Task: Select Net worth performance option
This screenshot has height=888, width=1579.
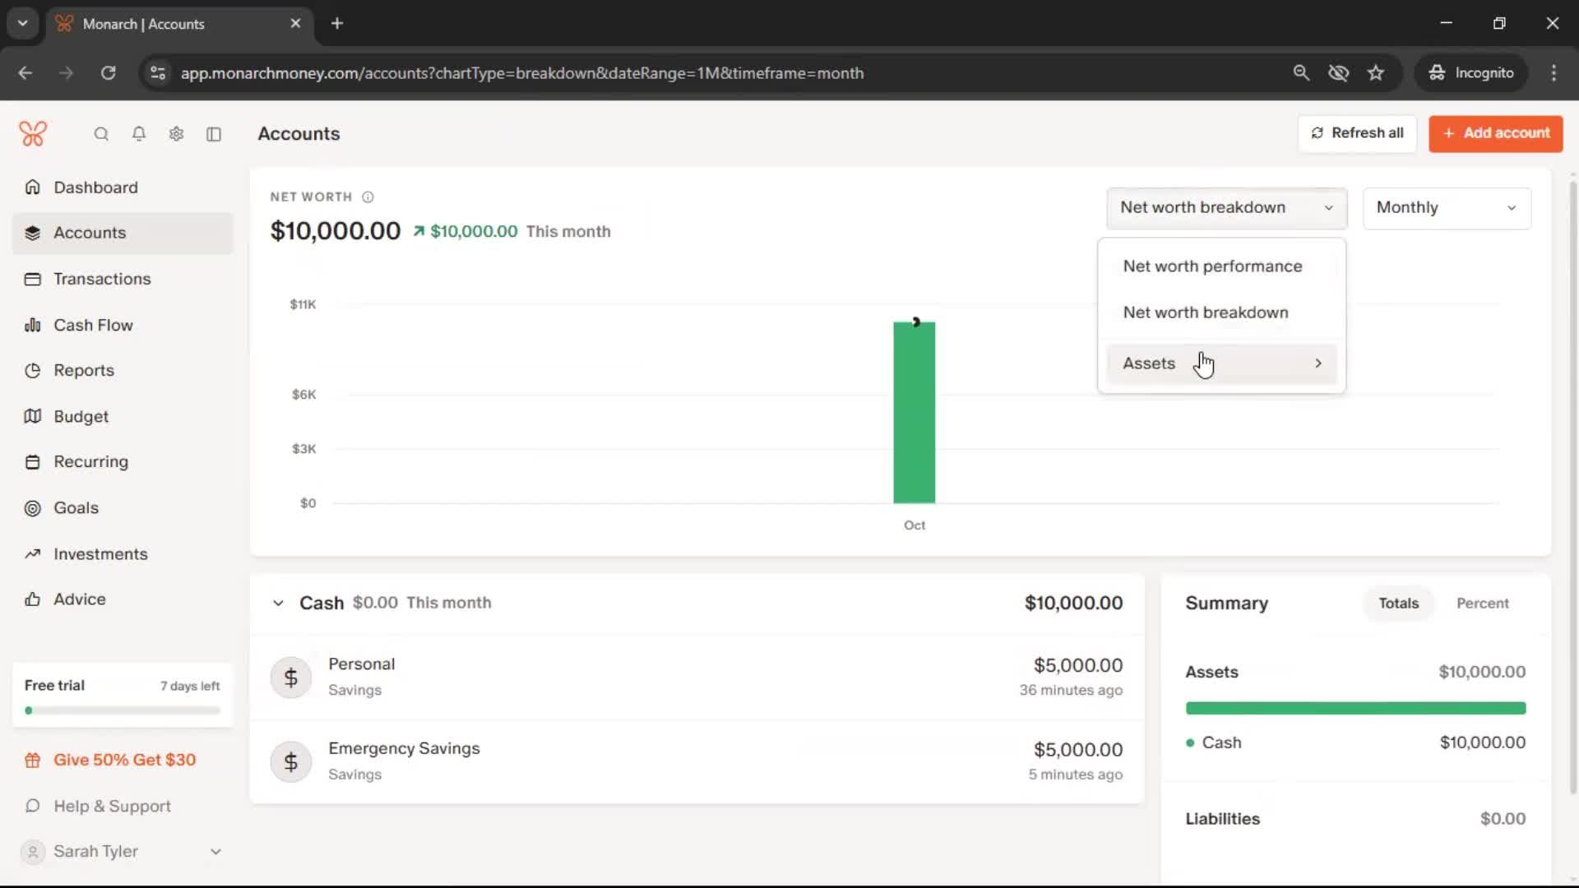Action: [1212, 266]
